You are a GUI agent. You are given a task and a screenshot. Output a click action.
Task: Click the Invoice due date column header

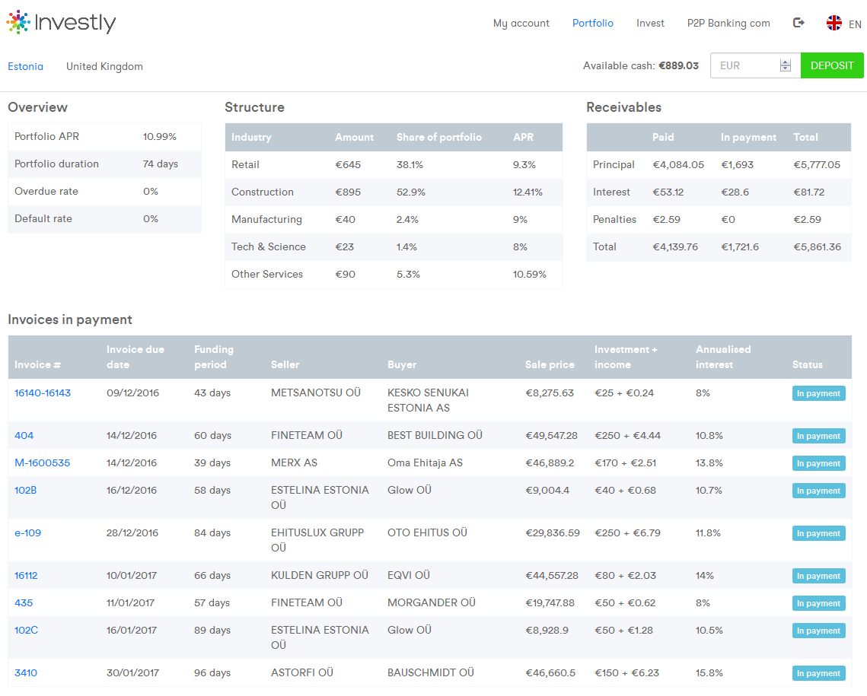135,357
